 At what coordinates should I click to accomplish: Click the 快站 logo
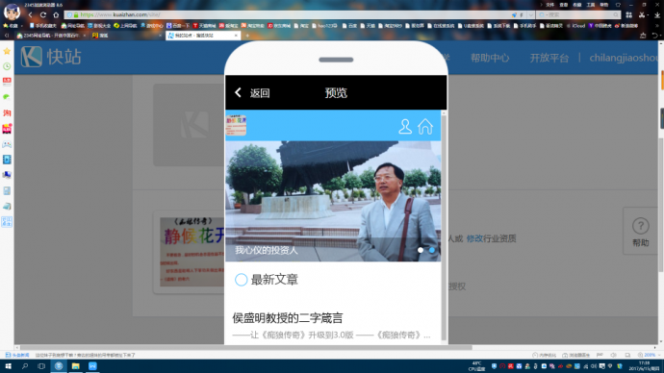tap(51, 57)
